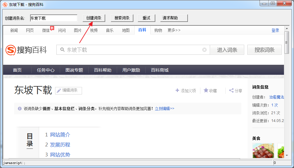Click the 词条浏览: 21次 text
294x168 pixels.
(266, 113)
